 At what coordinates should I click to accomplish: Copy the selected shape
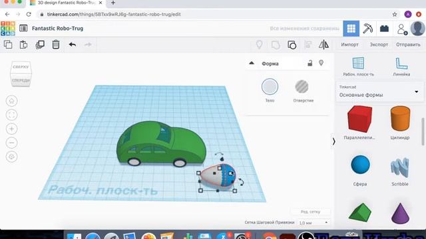pos(8,44)
